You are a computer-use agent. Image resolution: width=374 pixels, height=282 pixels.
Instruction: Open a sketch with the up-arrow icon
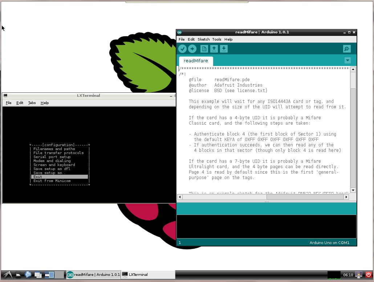(214, 49)
